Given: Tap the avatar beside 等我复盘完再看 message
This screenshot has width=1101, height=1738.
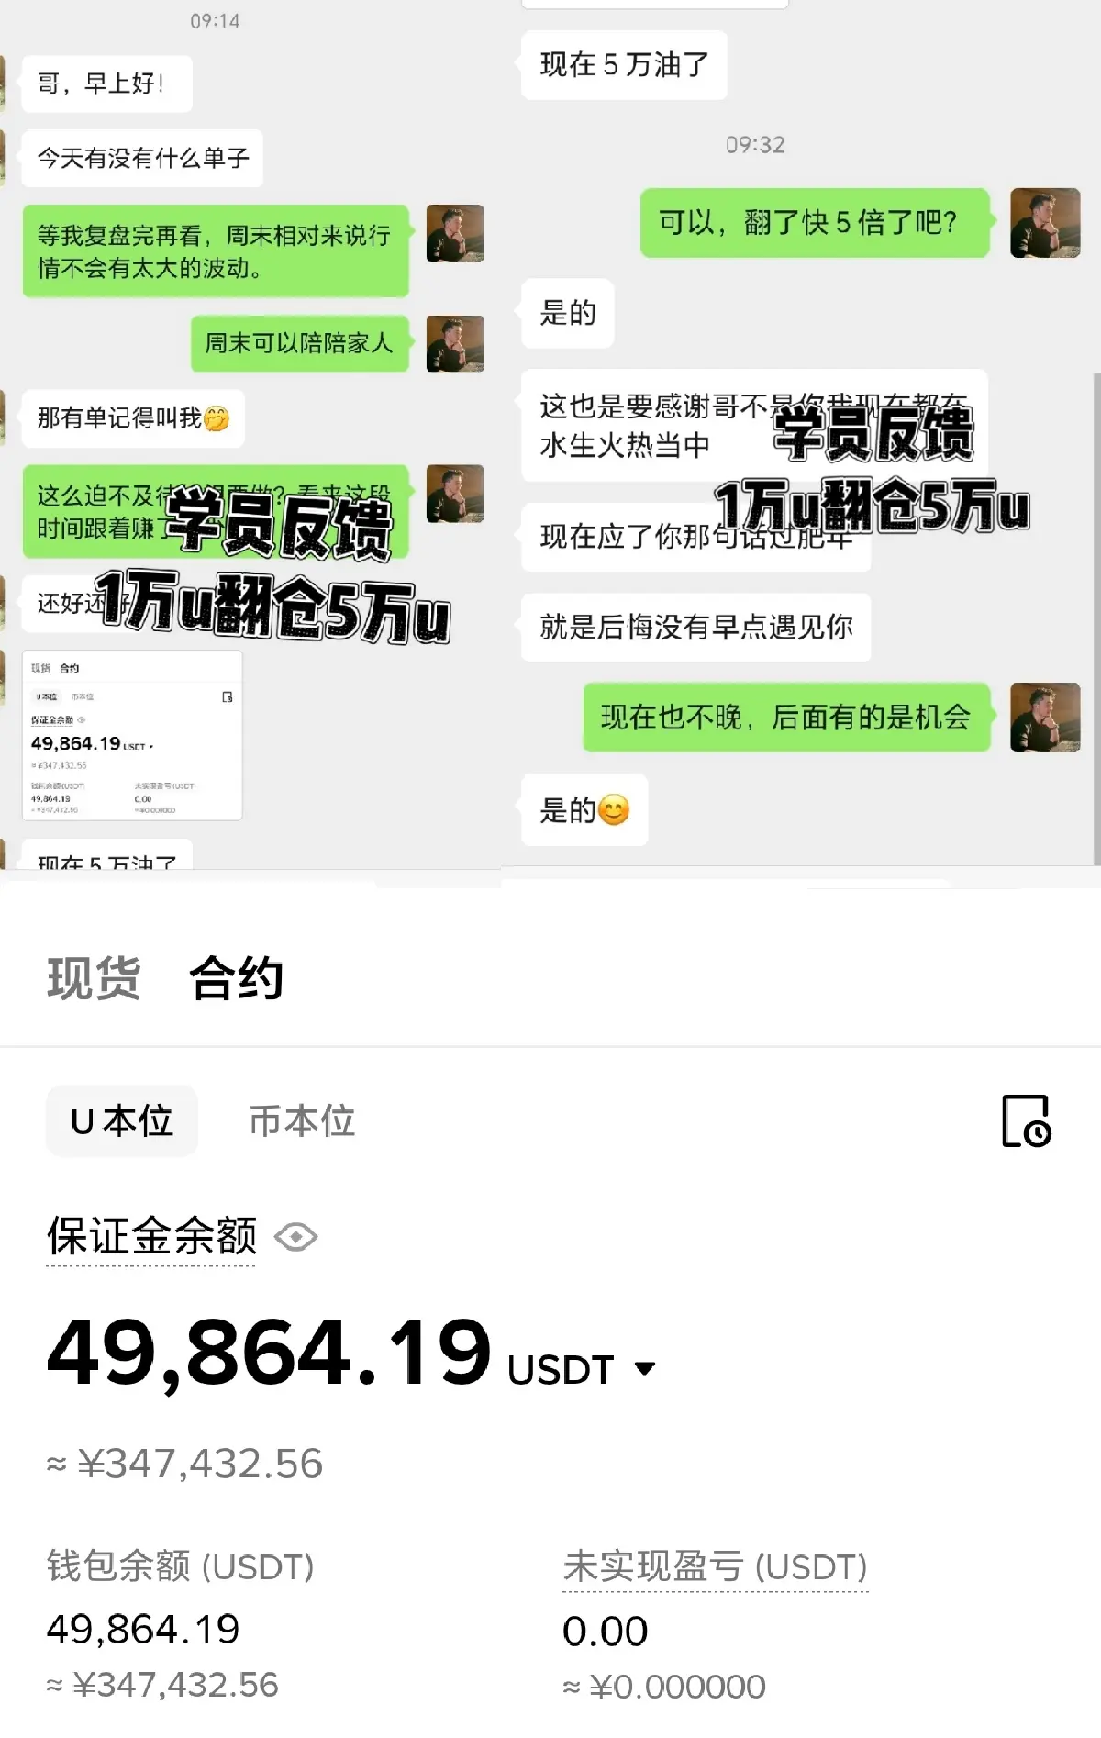Looking at the screenshot, I should tap(455, 233).
